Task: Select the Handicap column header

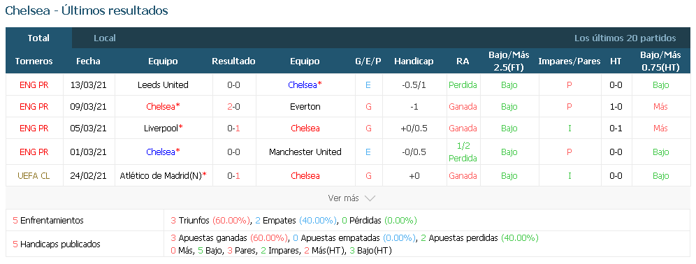Action: [414, 61]
